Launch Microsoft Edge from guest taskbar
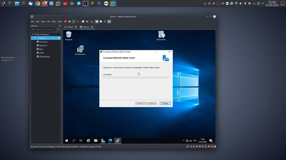Screen dimensions: 286x160 click(x=110, y=140)
